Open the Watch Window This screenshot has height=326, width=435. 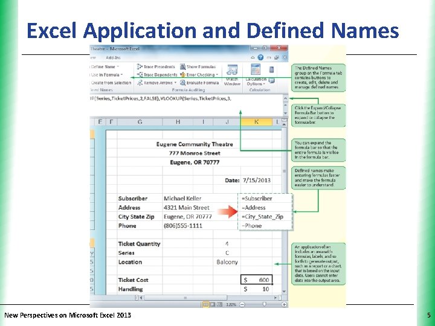[232, 75]
